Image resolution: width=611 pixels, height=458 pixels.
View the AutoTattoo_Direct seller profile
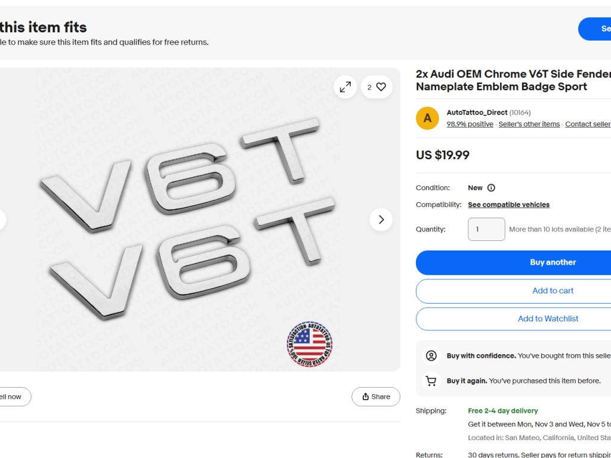(x=477, y=113)
